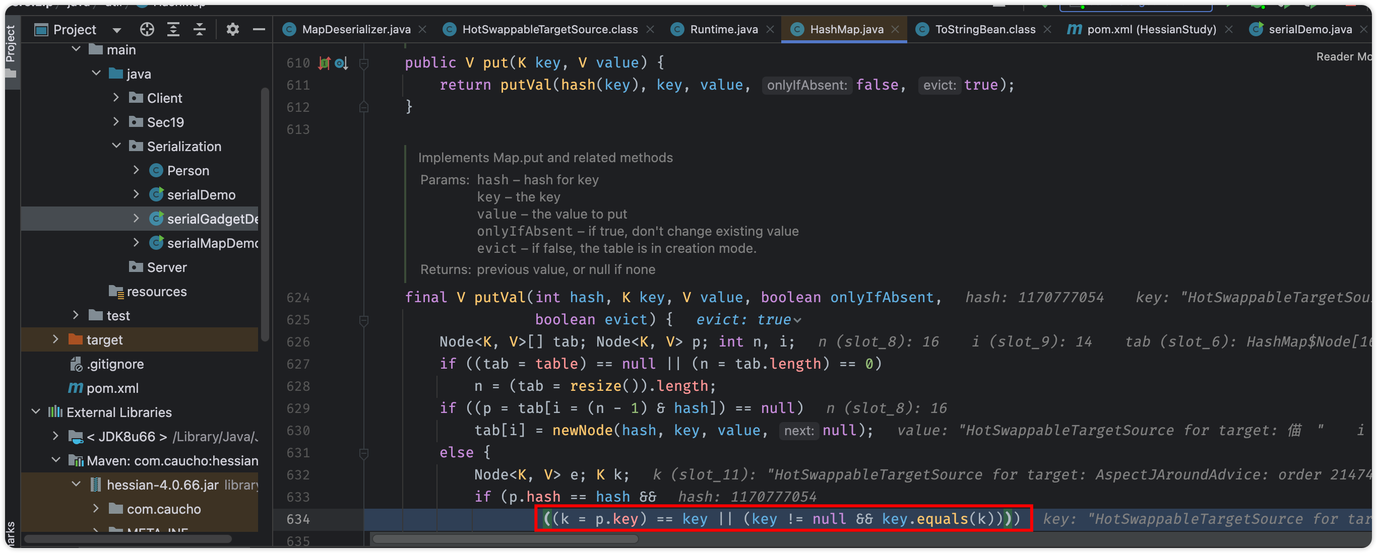Close the HotSwappableTargetSource.class tab

point(650,29)
